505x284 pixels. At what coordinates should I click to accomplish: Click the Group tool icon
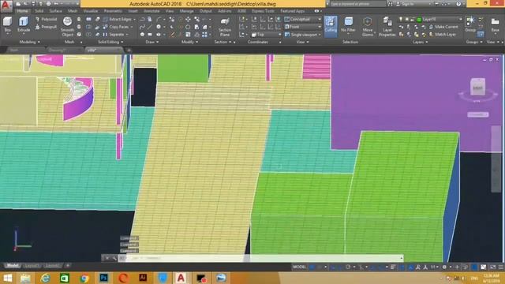coord(470,24)
